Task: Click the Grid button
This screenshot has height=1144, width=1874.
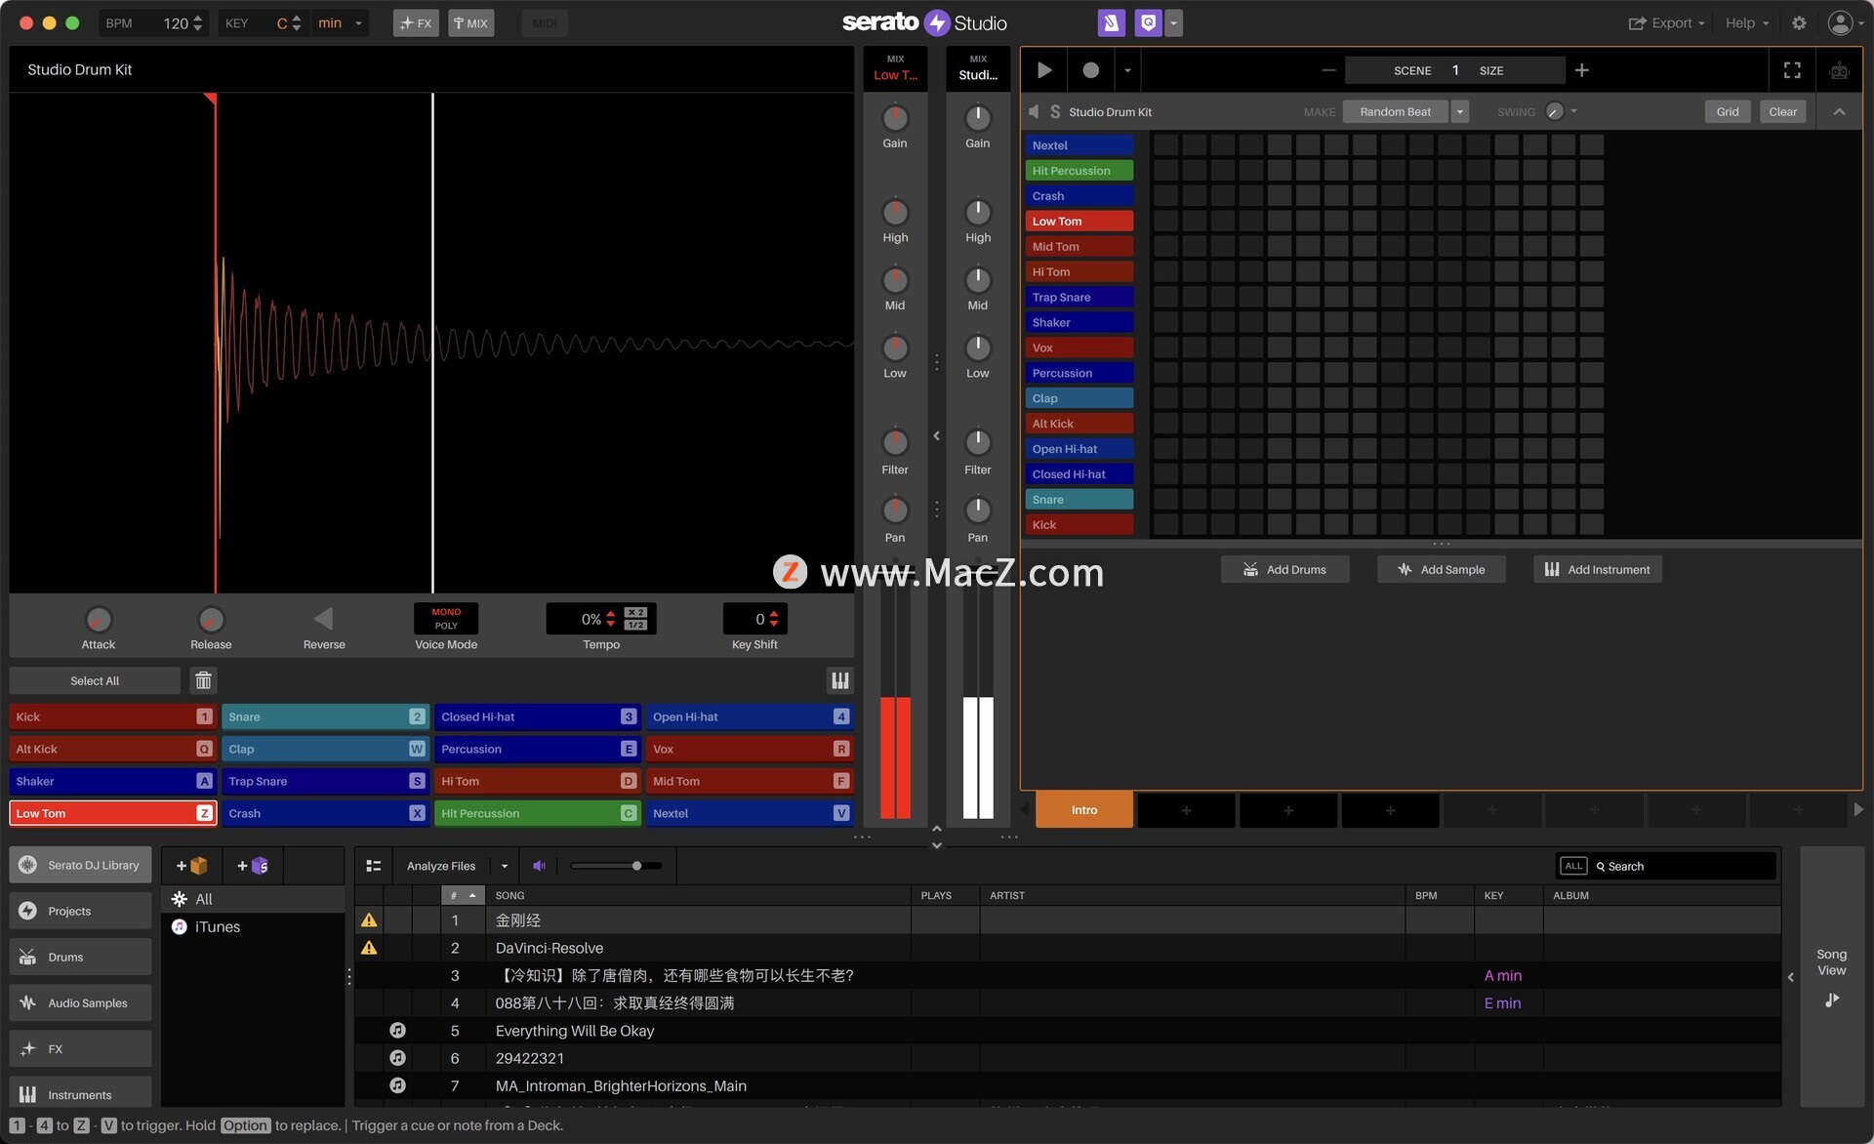Action: pos(1728,111)
